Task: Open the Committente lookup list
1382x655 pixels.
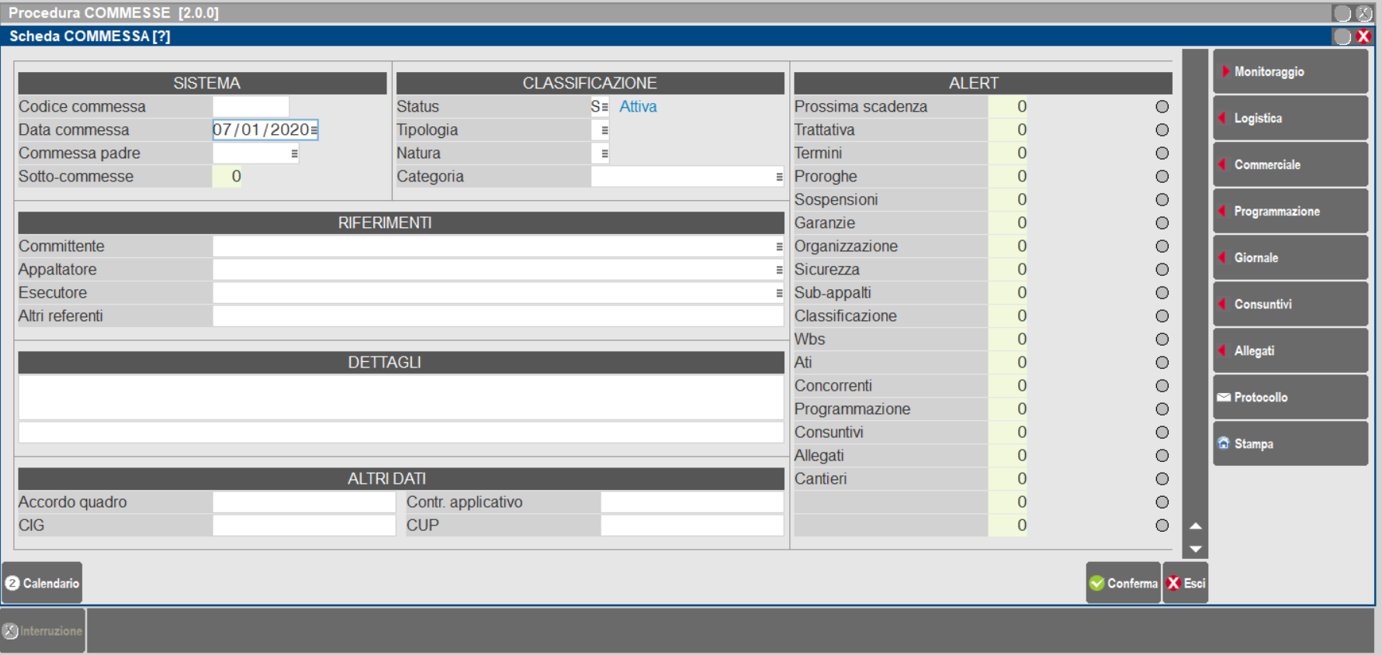Action: point(778,246)
